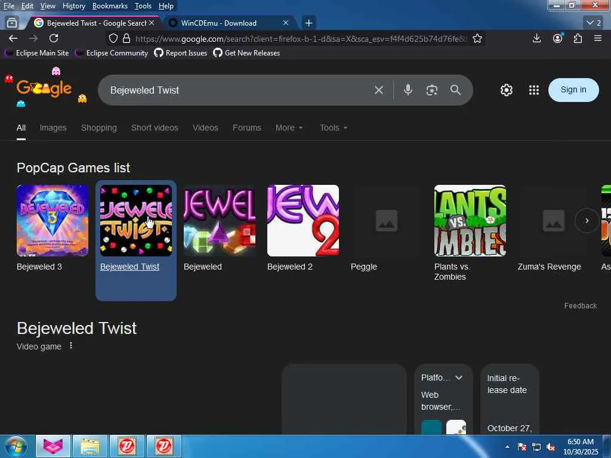Open the Initial release date card
The image size is (611, 458).
coord(510,399)
